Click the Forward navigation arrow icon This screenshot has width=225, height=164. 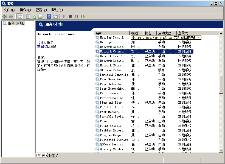(11, 16)
